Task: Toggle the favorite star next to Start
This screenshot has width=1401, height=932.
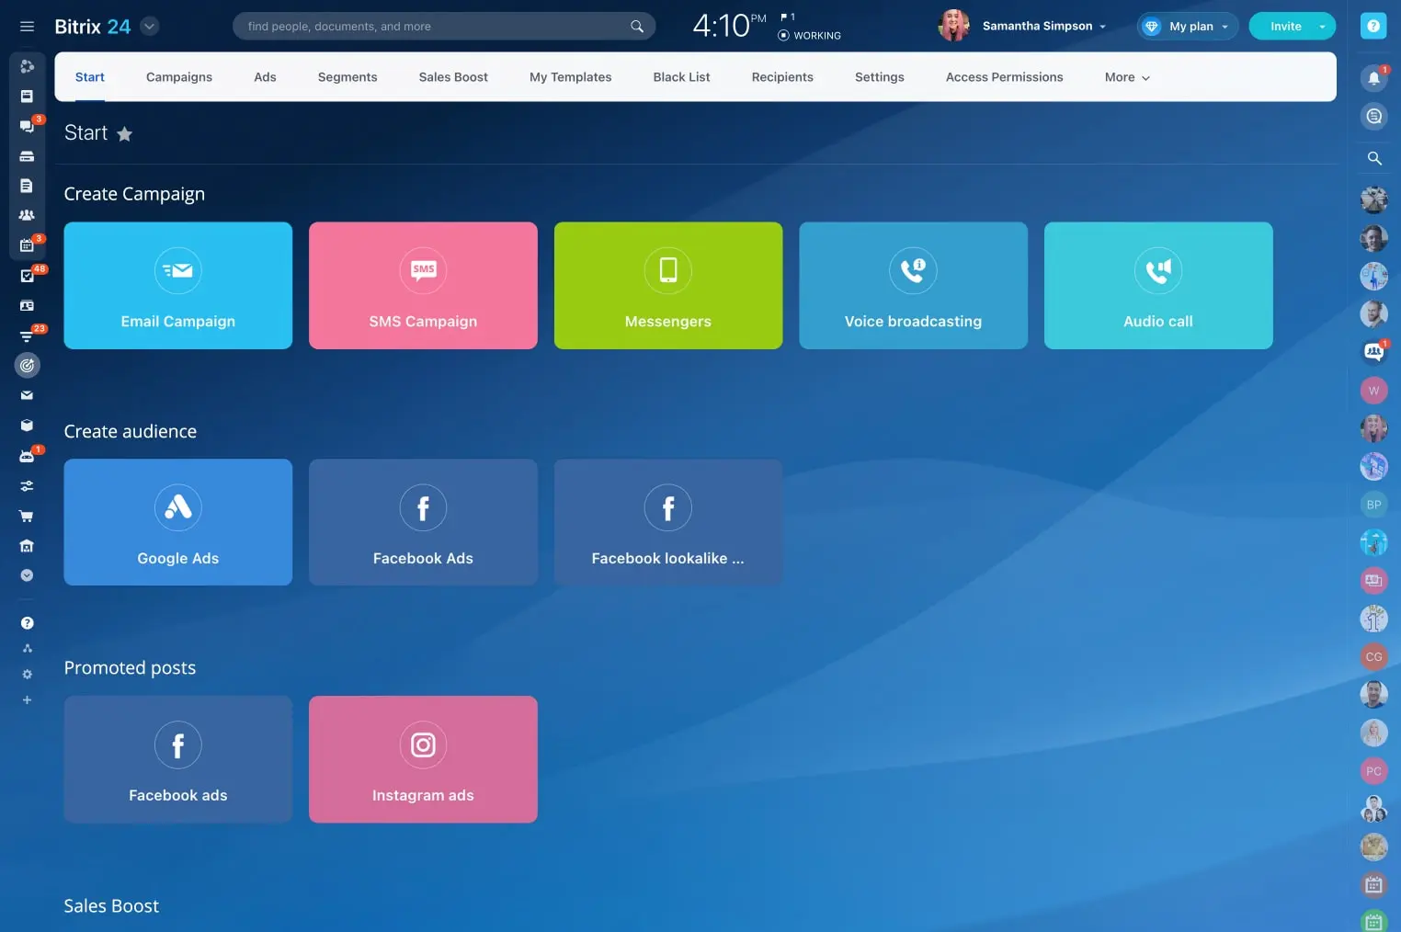Action: tap(125, 134)
